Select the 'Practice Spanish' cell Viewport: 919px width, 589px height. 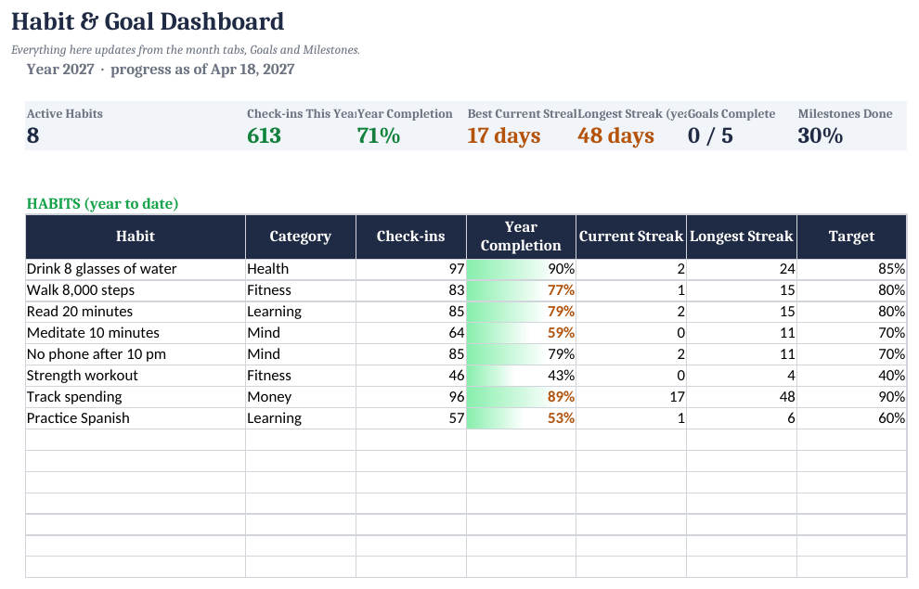pyautogui.click(x=136, y=418)
